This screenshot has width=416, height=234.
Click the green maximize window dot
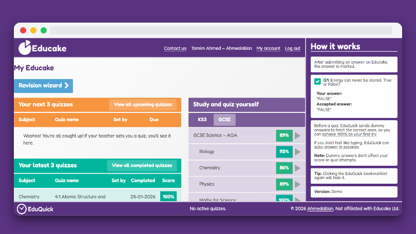tap(44, 30)
